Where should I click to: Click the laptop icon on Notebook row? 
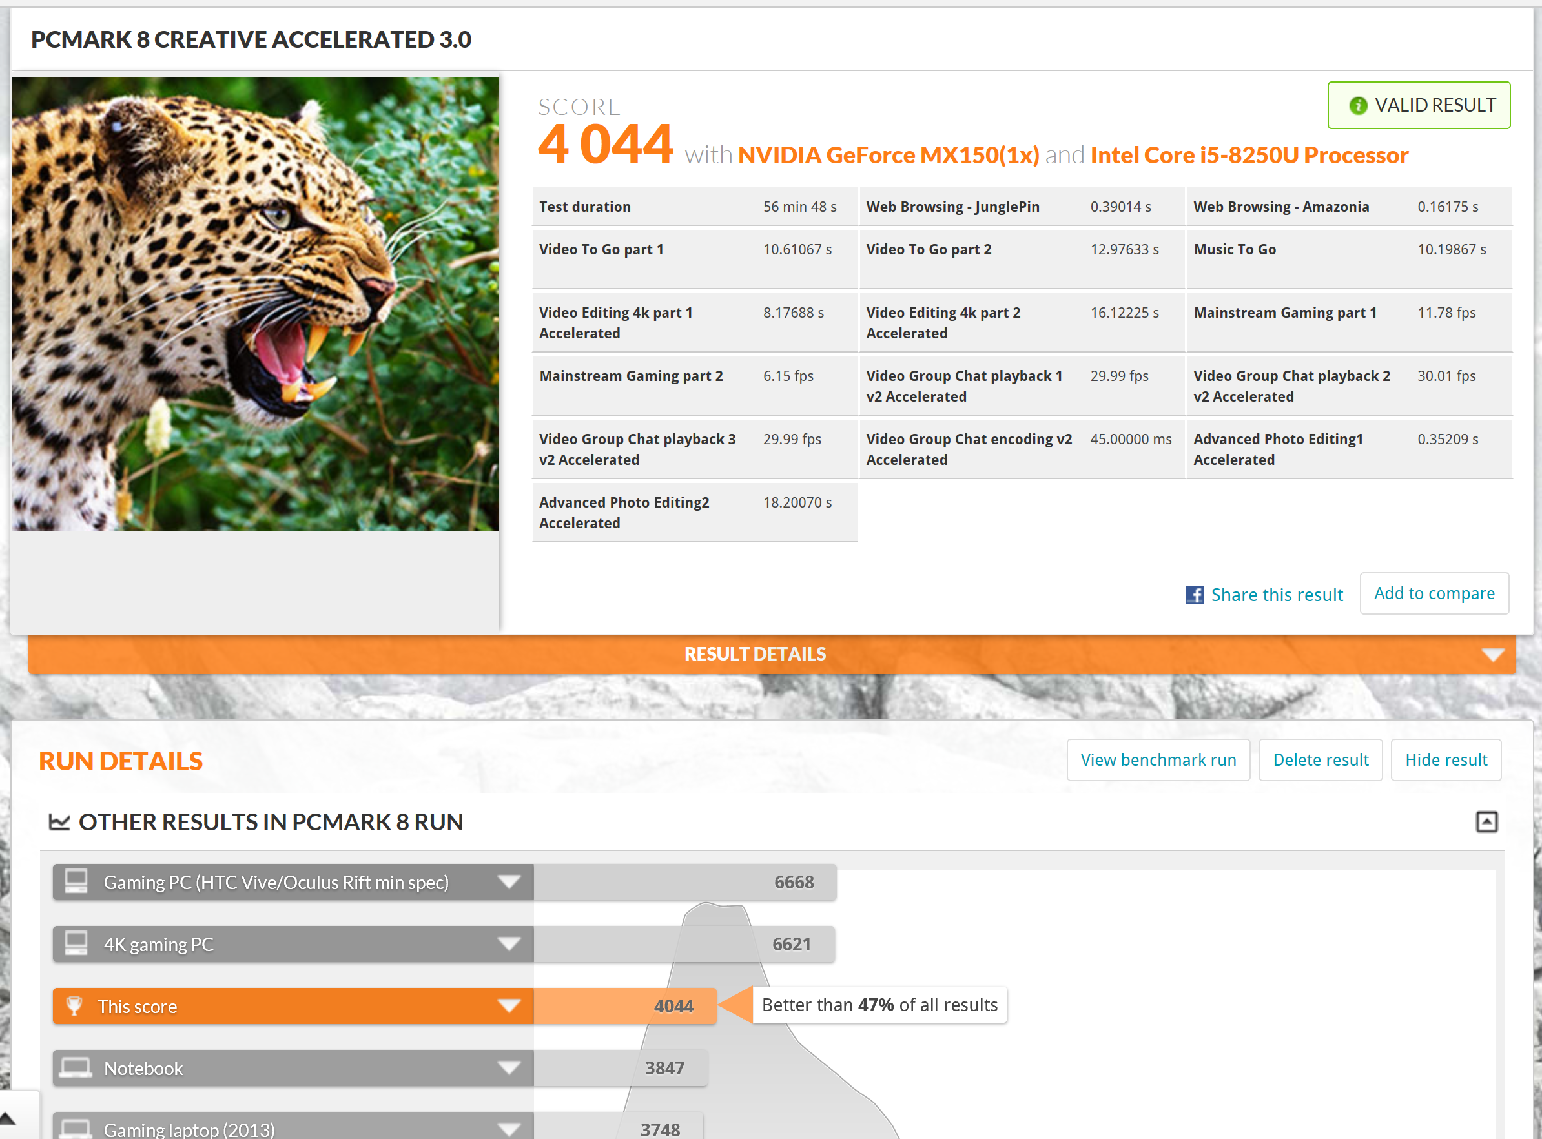tap(75, 1068)
